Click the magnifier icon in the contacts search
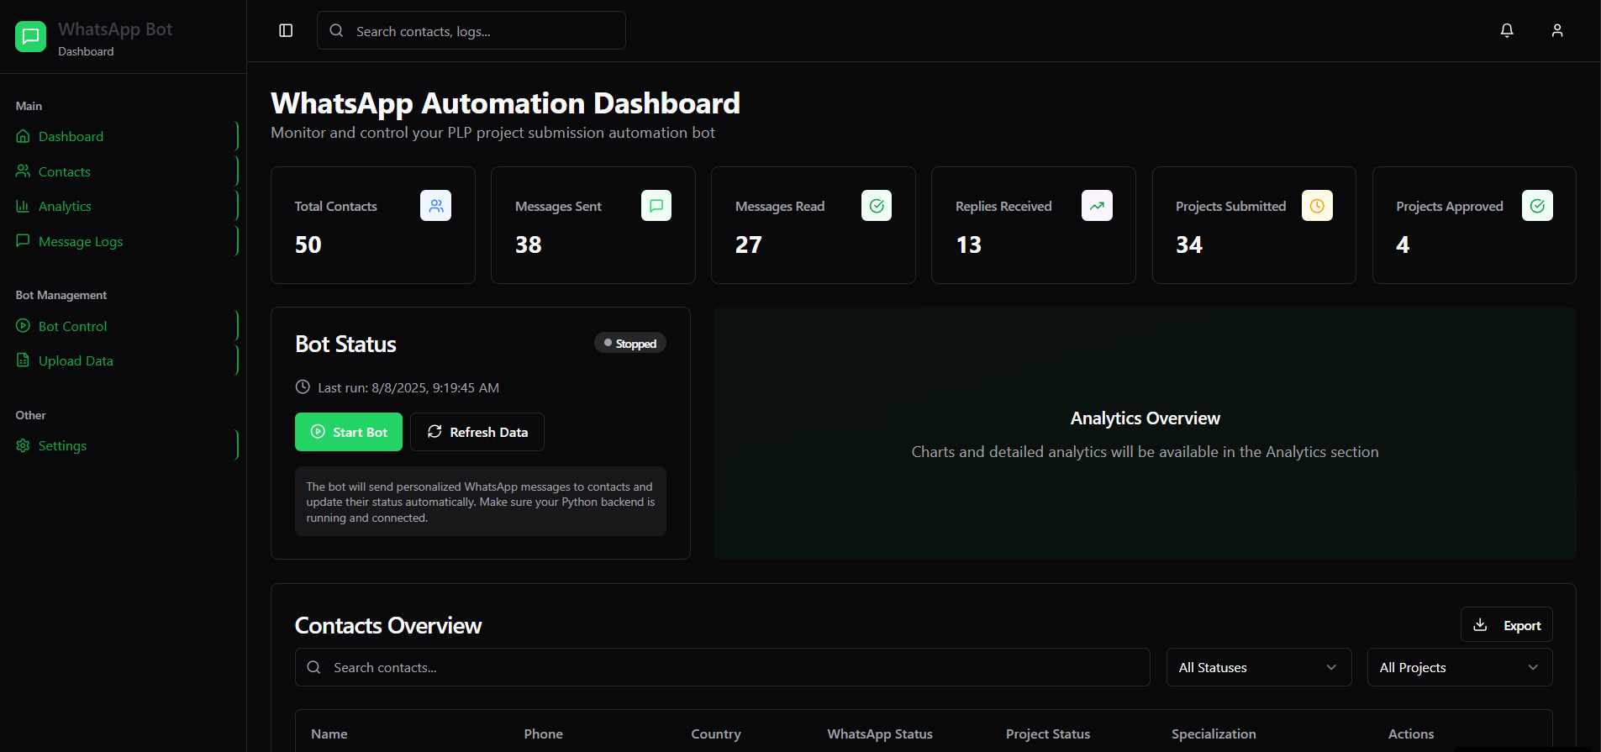 pos(313,667)
